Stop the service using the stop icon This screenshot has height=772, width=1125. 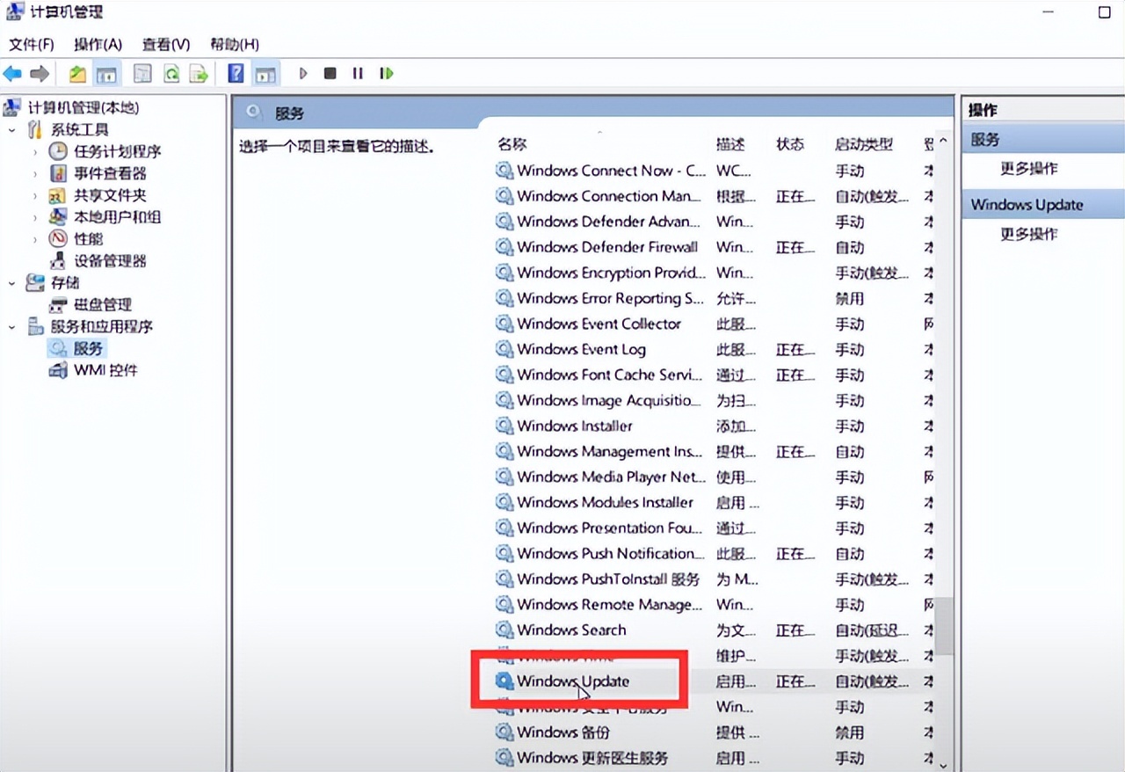pyautogui.click(x=330, y=73)
